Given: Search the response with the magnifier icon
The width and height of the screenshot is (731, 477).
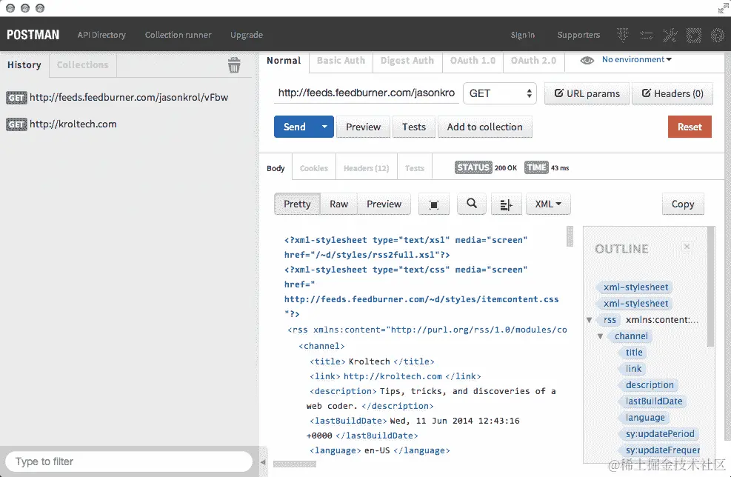Looking at the screenshot, I should [472, 204].
